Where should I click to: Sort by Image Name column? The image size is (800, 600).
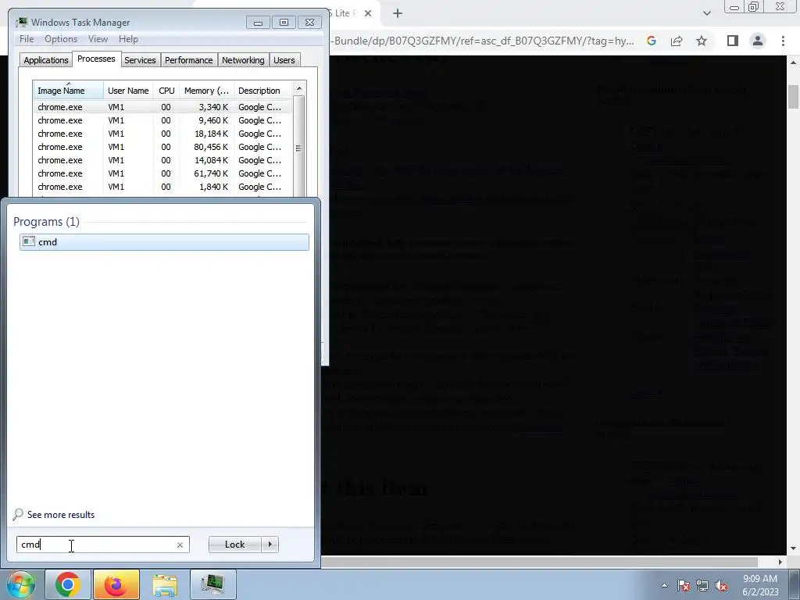point(69,91)
